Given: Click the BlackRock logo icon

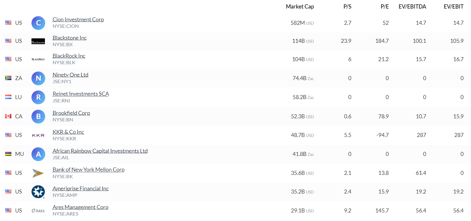Looking at the screenshot, I should (x=38, y=59).
